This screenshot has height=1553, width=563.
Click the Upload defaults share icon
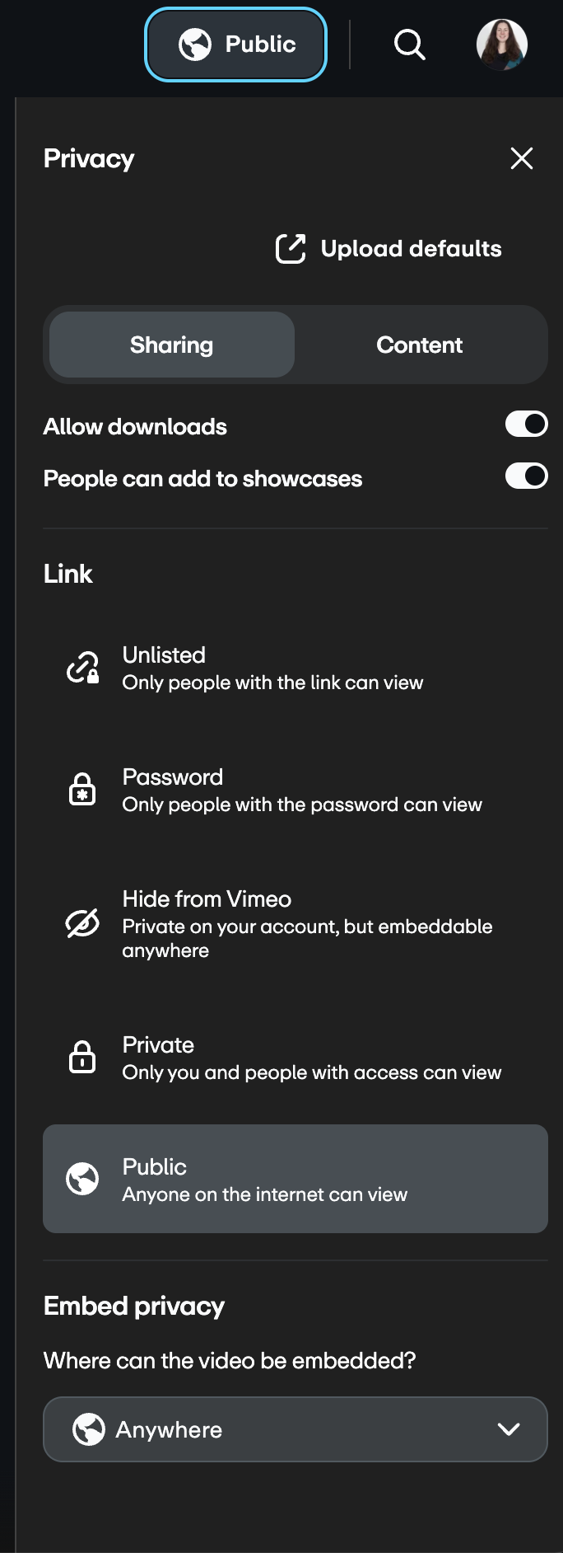pos(291,248)
